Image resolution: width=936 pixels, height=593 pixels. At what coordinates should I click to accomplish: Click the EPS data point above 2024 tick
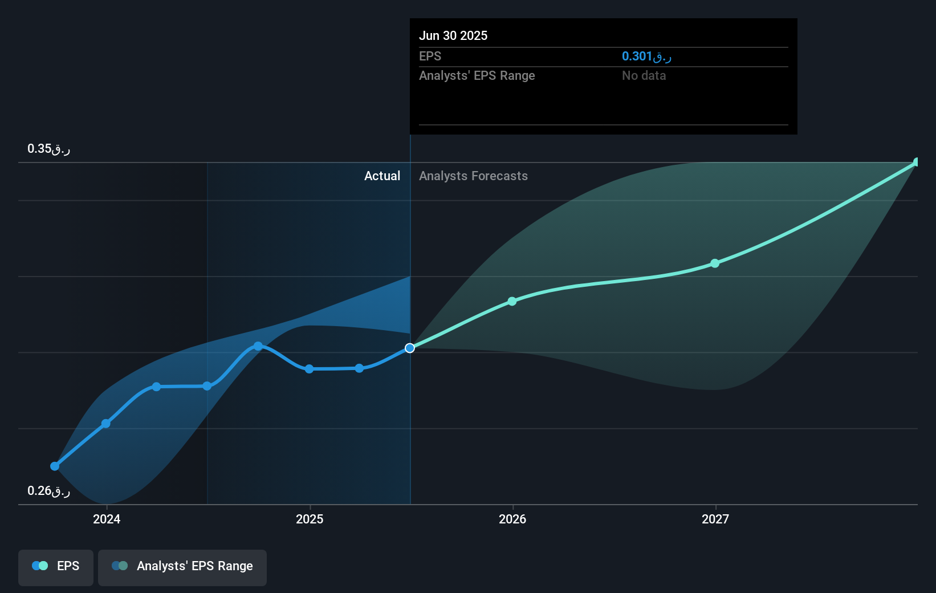[x=106, y=424]
